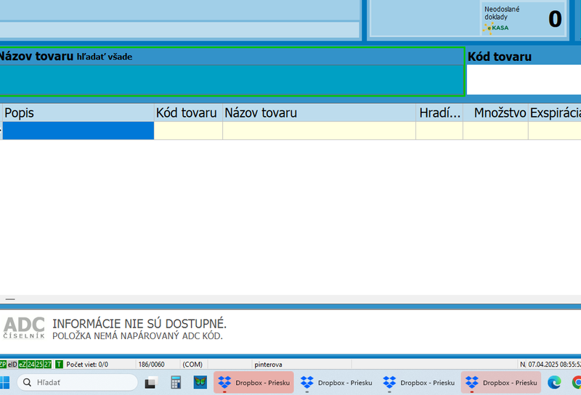581x395 pixels.
Task: Click the Kód tovaru input field
Action: [523, 80]
